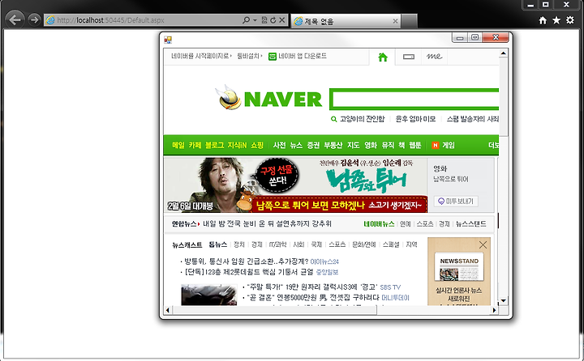Open trending search '윤후 엄마 미모'
Screen dimensions: 584x361
415,119
